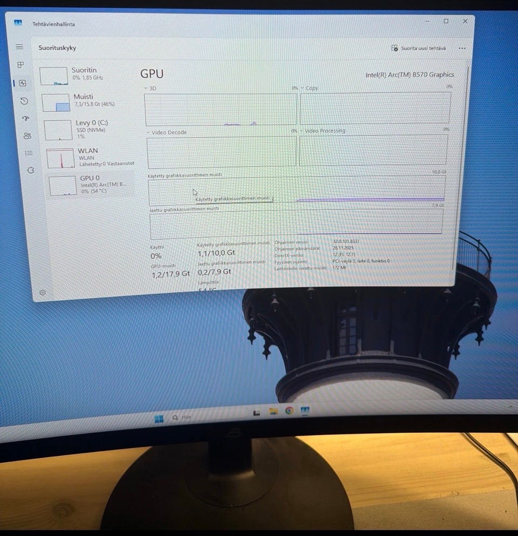Open the Processes page icon

pos(21,65)
